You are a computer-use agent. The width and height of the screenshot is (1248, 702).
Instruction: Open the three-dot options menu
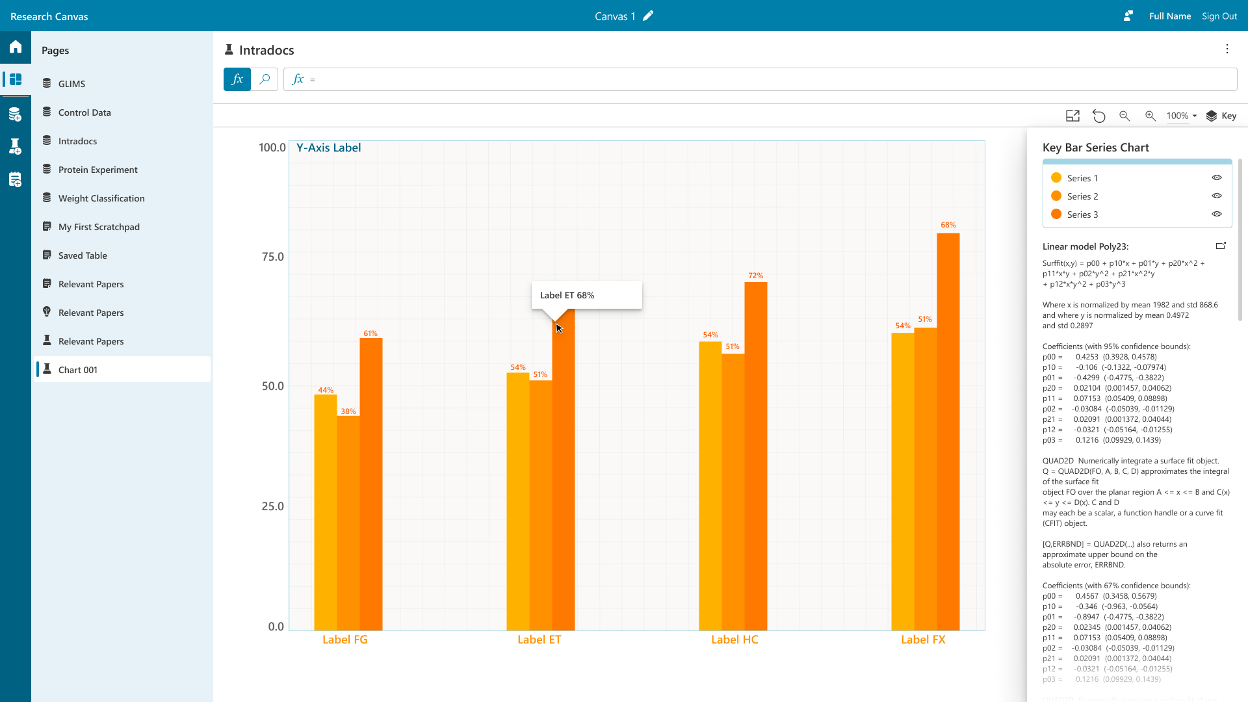[x=1227, y=49]
